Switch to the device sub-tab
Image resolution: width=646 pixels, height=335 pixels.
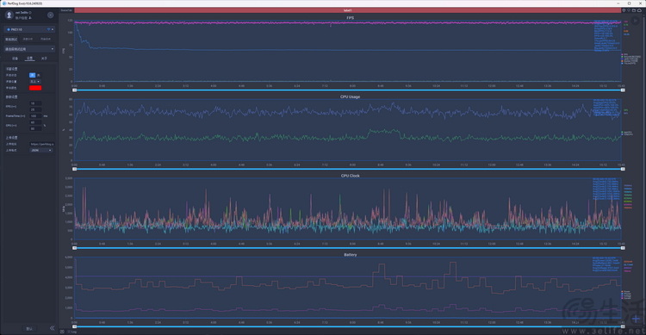pyautogui.click(x=15, y=59)
